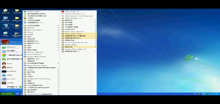Open Adobe Acrobat 7.0 Professional
This screenshot has width=220, height=104.
click(x=79, y=16)
